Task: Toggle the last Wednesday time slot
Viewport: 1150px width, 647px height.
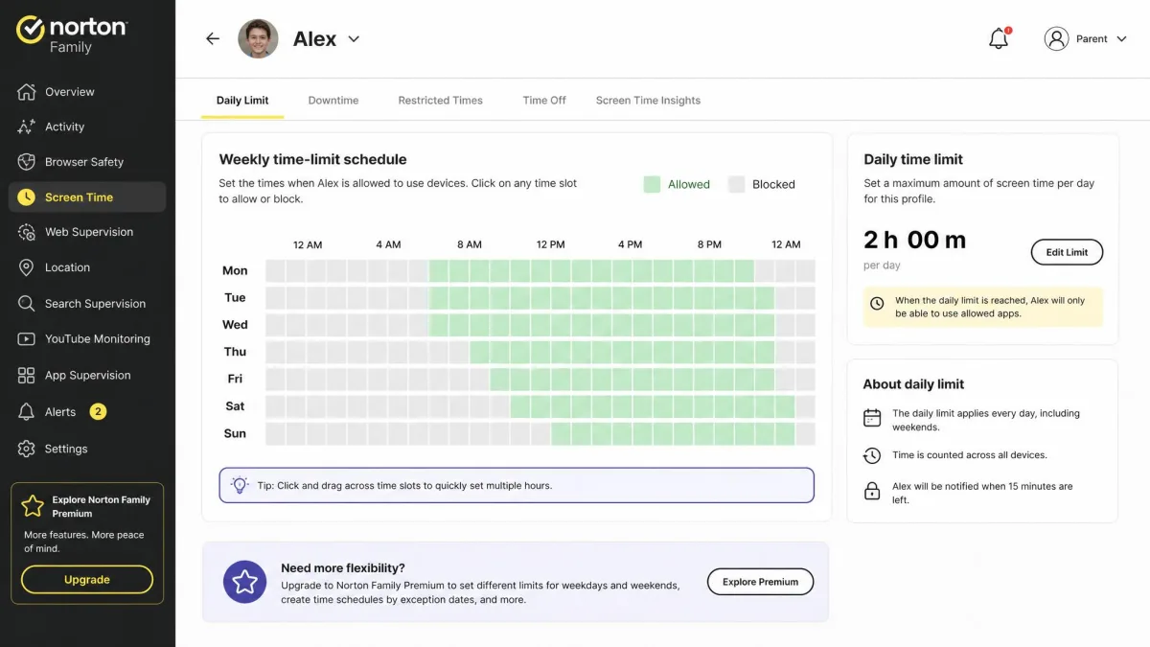Action: click(x=805, y=325)
